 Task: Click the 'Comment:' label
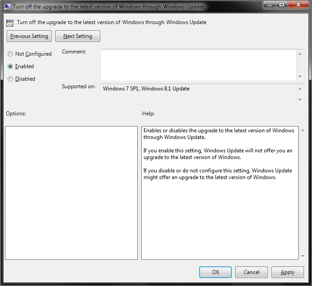(x=74, y=52)
